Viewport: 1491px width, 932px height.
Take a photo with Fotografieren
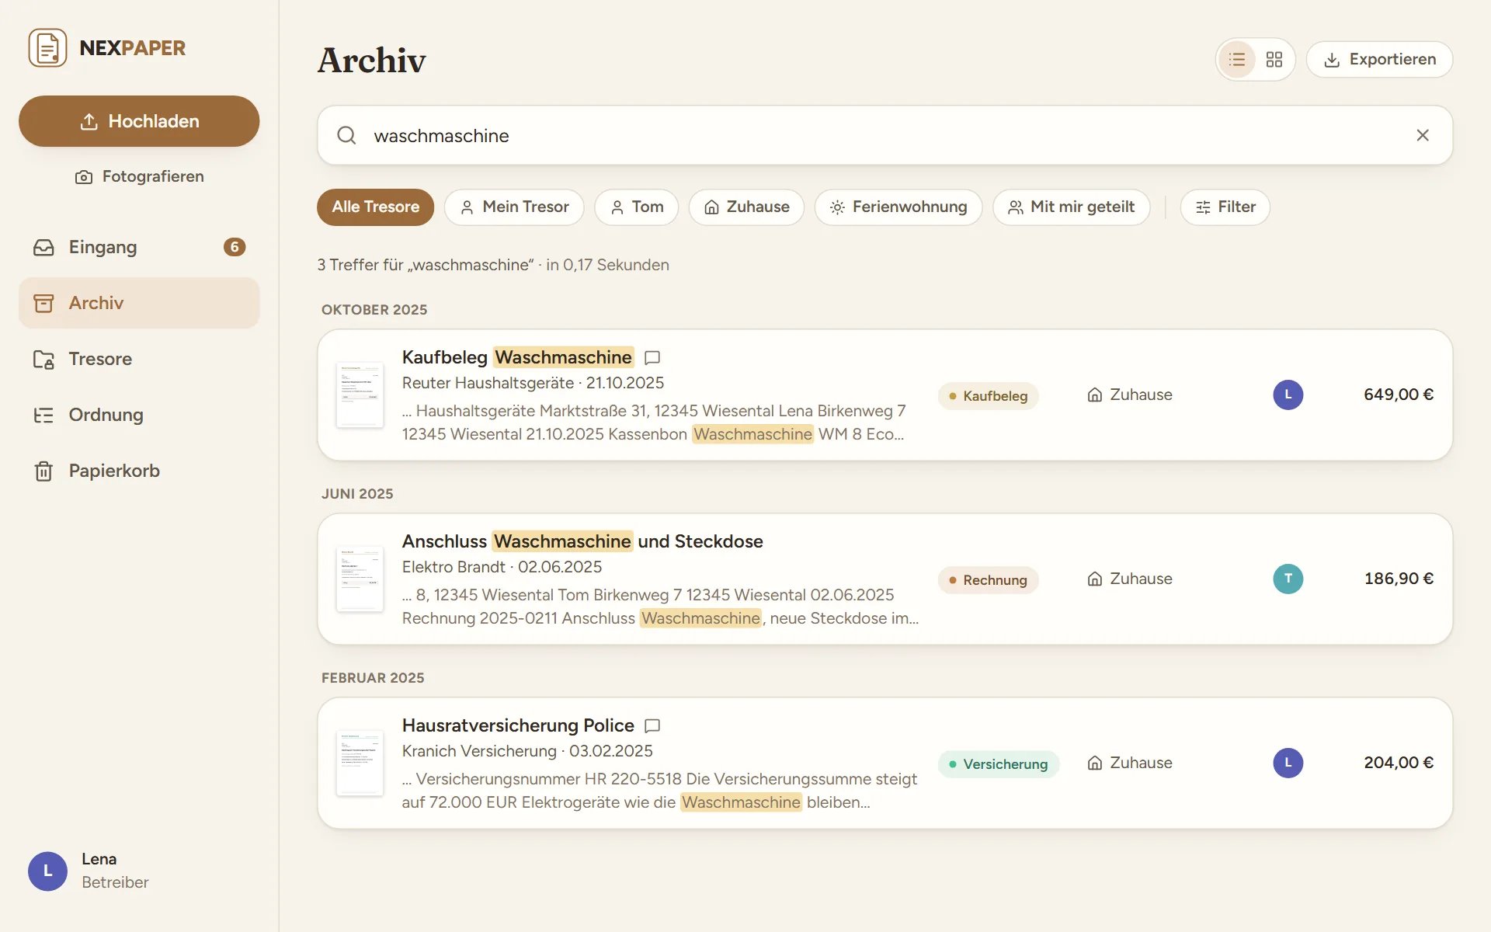pos(139,176)
